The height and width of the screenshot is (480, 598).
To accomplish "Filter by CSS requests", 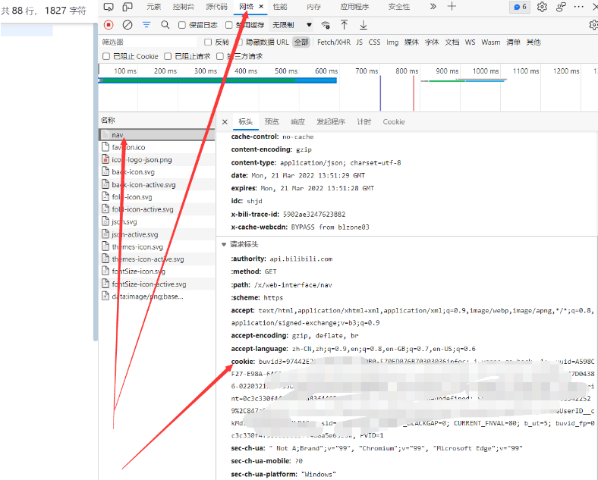I will pos(374,42).
